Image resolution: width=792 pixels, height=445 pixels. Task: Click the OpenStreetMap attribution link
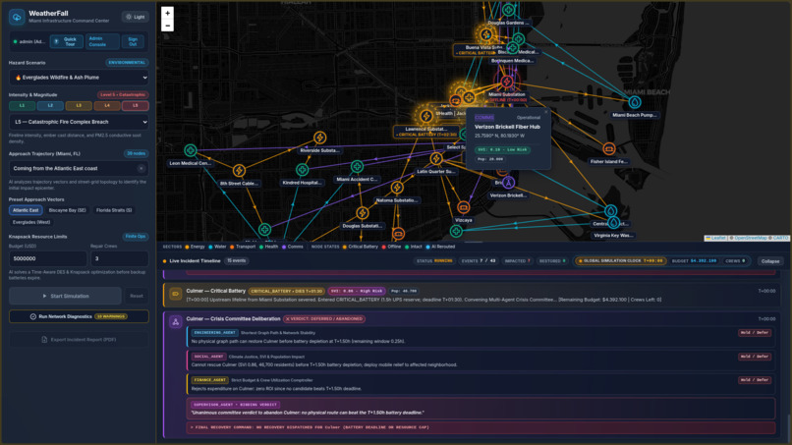(x=751, y=238)
